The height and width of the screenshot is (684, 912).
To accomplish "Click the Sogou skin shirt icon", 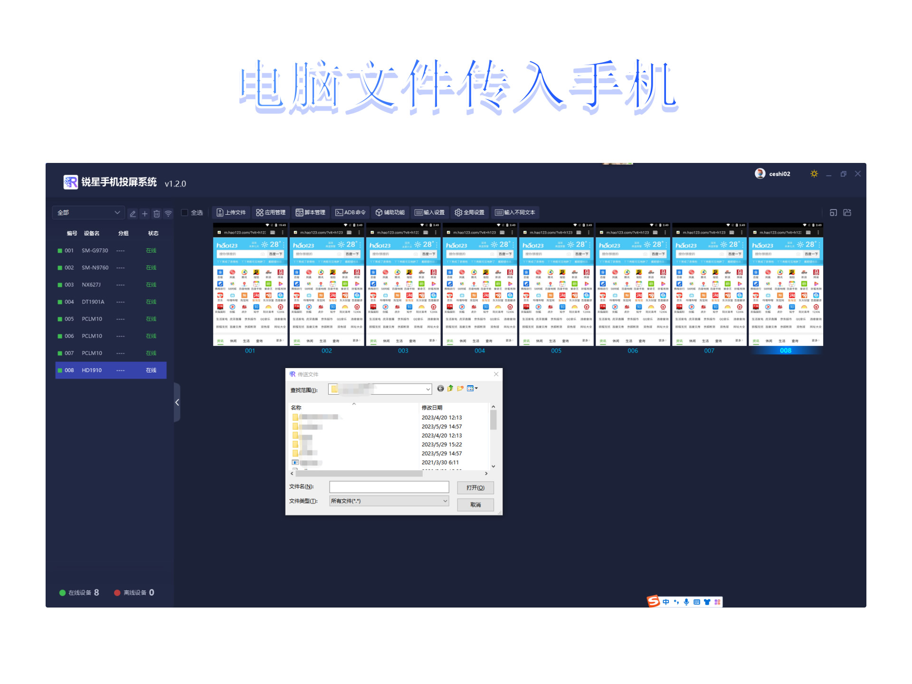I will [707, 602].
